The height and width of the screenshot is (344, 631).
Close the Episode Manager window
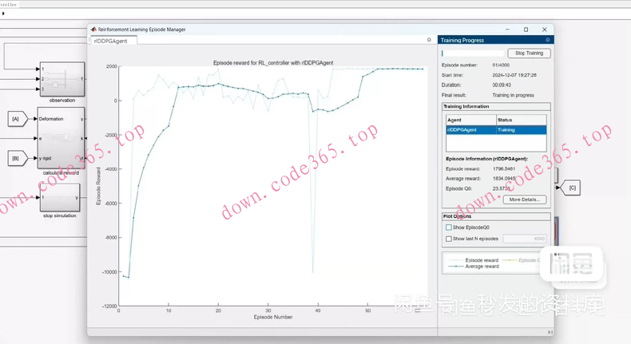544,30
